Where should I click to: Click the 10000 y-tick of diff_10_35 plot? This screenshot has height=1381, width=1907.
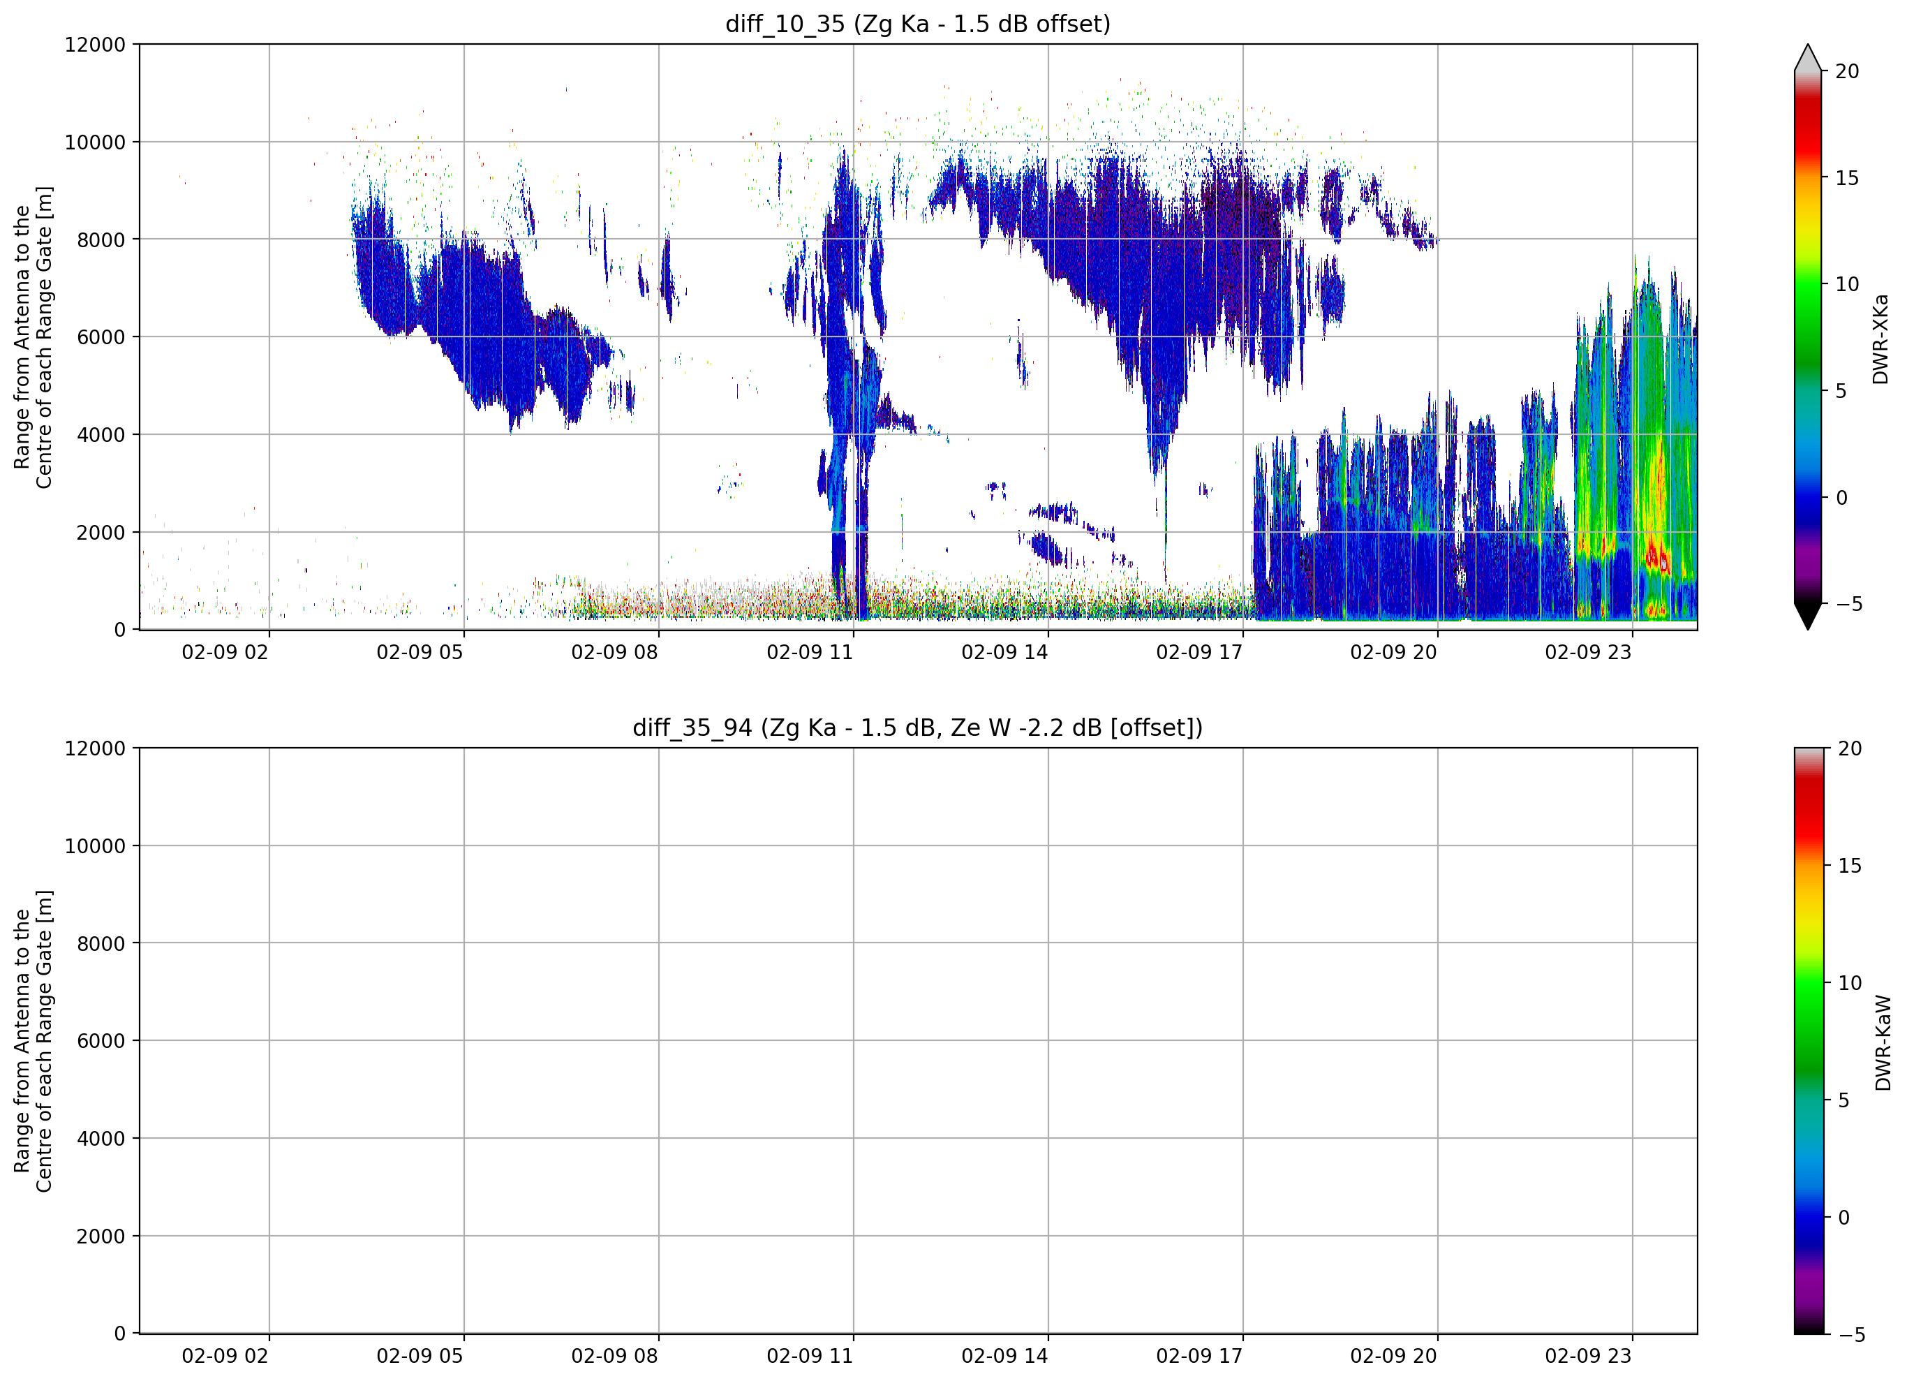tap(95, 142)
